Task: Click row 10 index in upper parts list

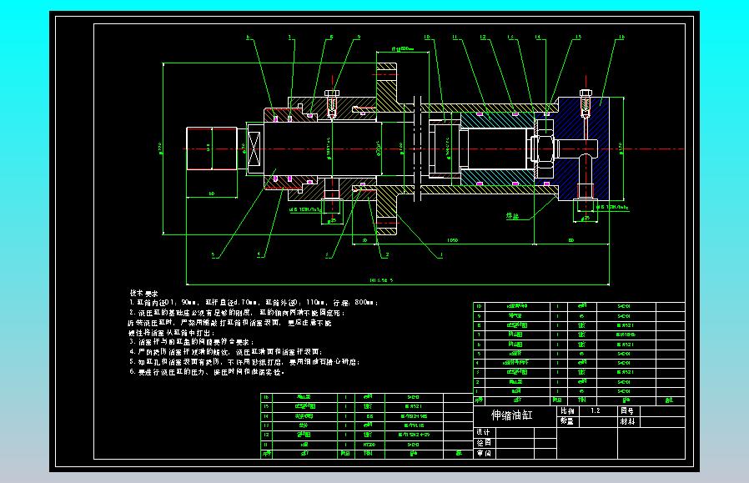Action: click(479, 306)
